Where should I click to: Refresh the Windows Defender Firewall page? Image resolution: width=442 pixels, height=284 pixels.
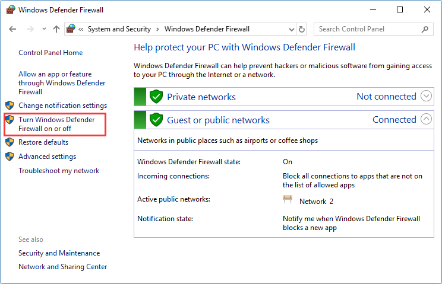click(x=302, y=29)
